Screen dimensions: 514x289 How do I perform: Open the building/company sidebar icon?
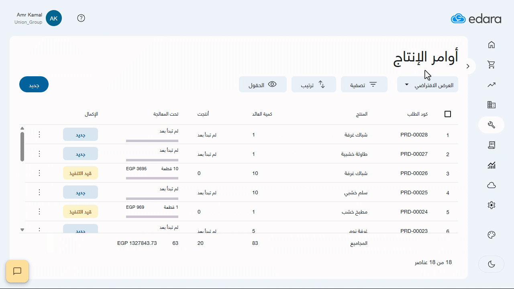[x=491, y=105]
